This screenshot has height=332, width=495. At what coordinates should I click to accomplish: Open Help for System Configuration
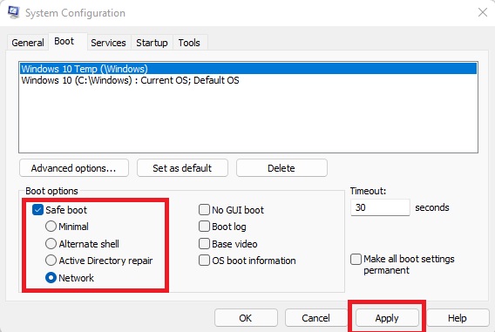(x=458, y=318)
